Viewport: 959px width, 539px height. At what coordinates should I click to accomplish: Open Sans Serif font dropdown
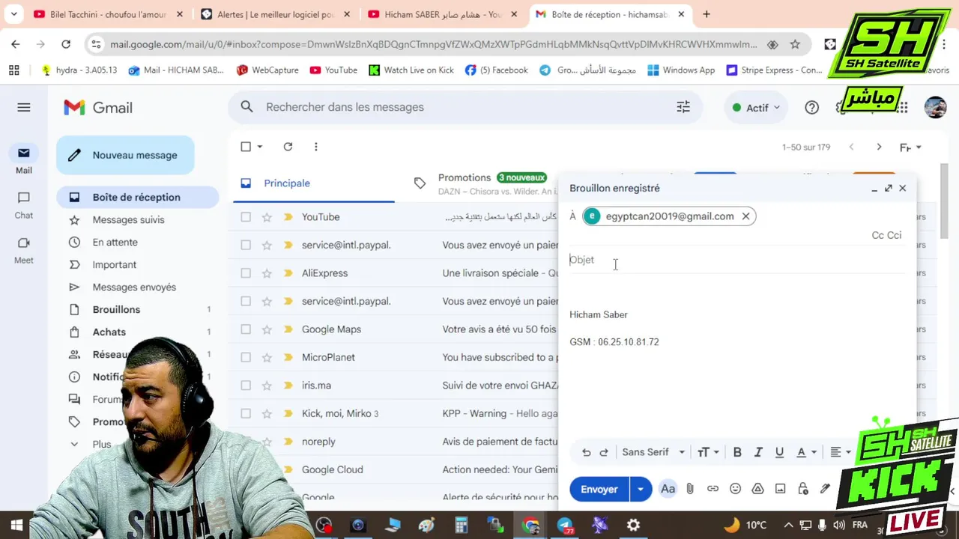[653, 452]
